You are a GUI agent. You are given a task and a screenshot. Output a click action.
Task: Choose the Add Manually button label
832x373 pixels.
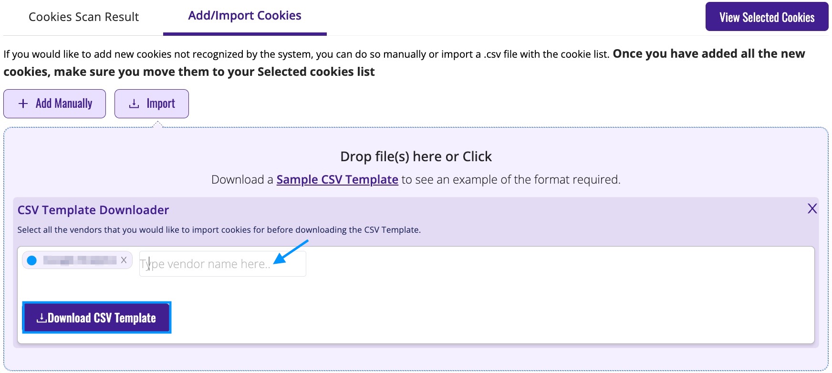tap(64, 104)
